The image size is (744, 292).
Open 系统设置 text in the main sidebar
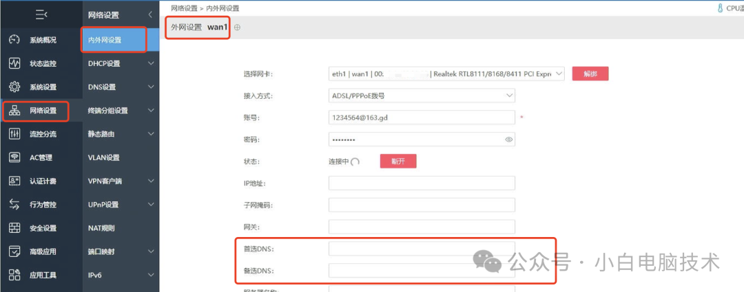43,87
